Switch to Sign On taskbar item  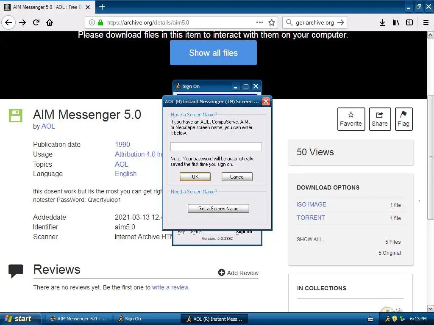146,319
